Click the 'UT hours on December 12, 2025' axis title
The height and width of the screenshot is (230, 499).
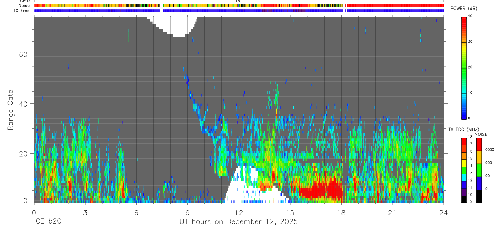(239, 222)
